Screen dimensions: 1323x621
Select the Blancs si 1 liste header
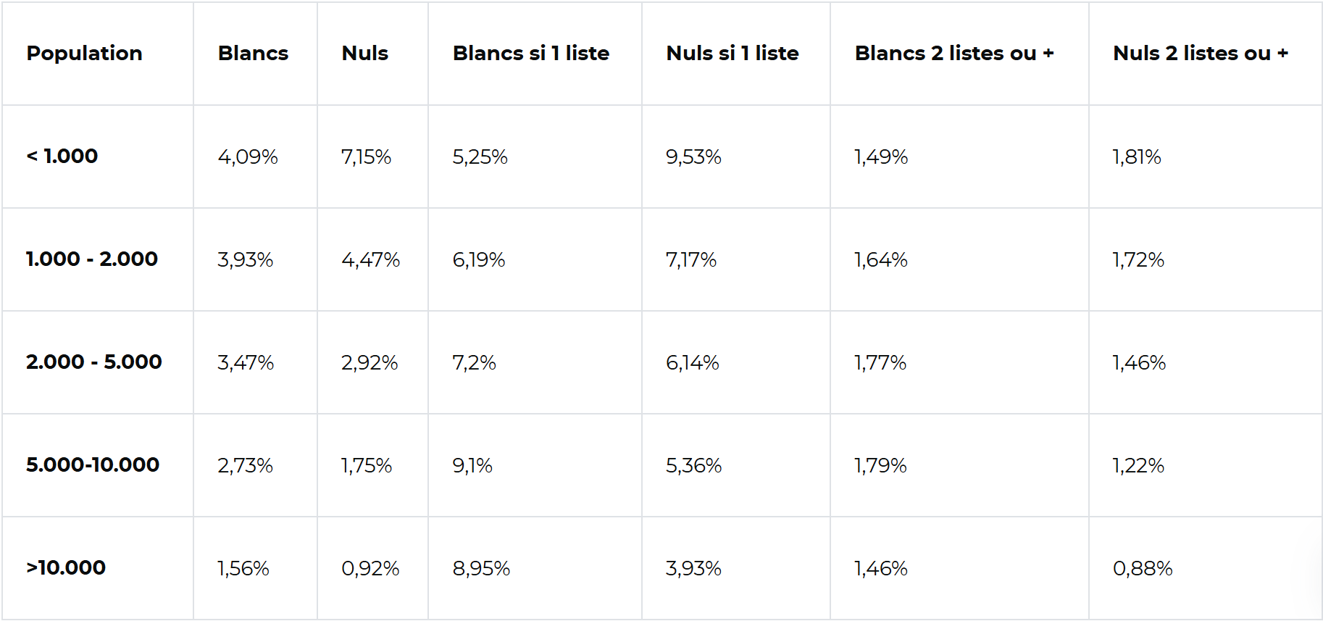(530, 54)
